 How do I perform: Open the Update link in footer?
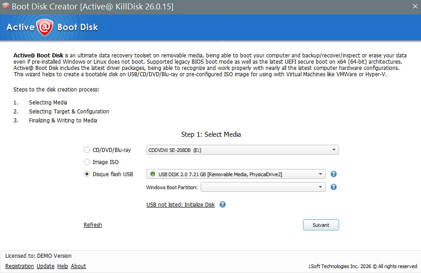(46, 266)
